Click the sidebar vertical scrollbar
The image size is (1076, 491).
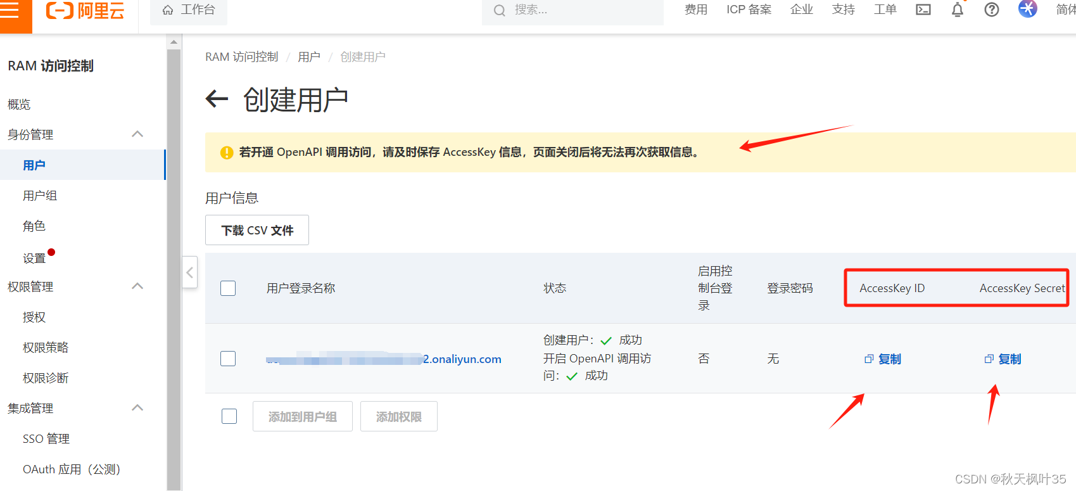click(174, 269)
